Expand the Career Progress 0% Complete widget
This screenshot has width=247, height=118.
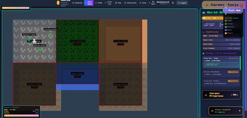(x=226, y=111)
